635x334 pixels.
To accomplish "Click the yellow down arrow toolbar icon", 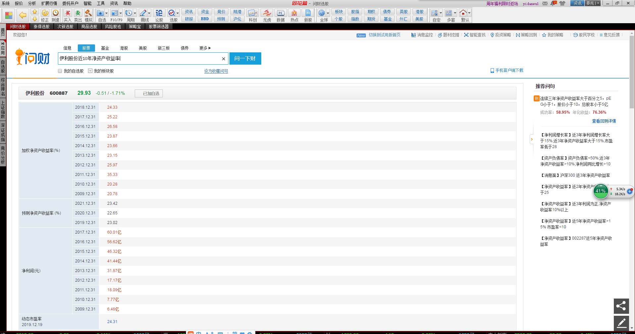I will click(x=35, y=19).
